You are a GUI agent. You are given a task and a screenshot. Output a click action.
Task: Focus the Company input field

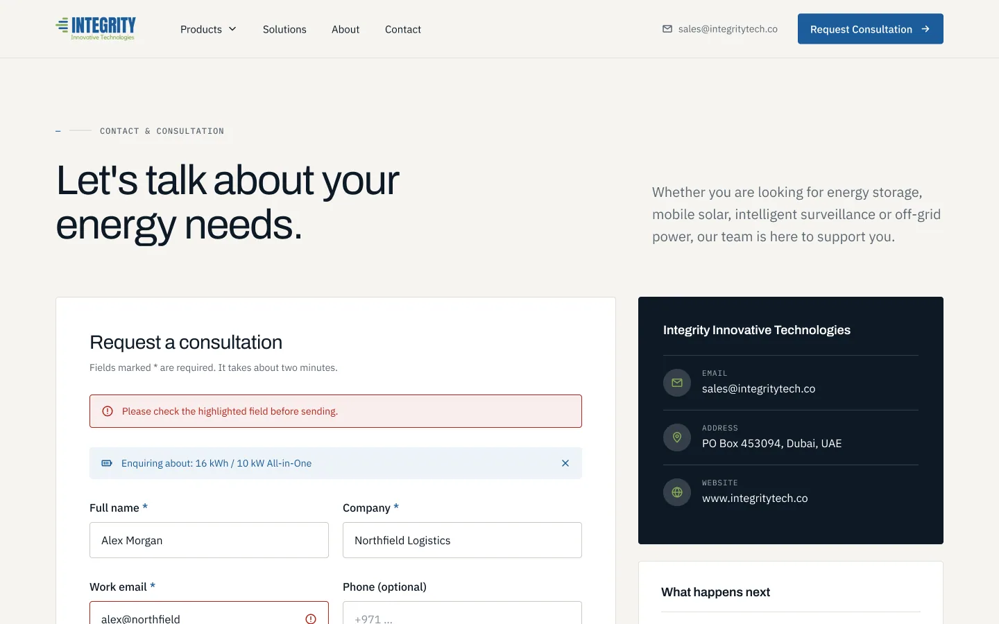462,540
